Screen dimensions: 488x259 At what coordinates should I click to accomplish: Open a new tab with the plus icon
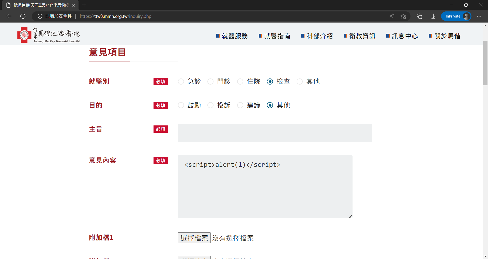coord(84,5)
